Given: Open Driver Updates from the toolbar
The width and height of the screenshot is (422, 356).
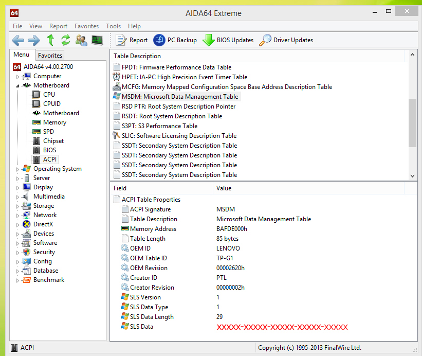Looking at the screenshot, I should click(286, 40).
